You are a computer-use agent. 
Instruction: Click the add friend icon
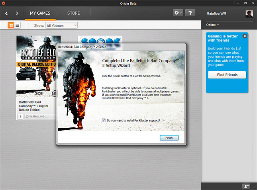coord(246,186)
